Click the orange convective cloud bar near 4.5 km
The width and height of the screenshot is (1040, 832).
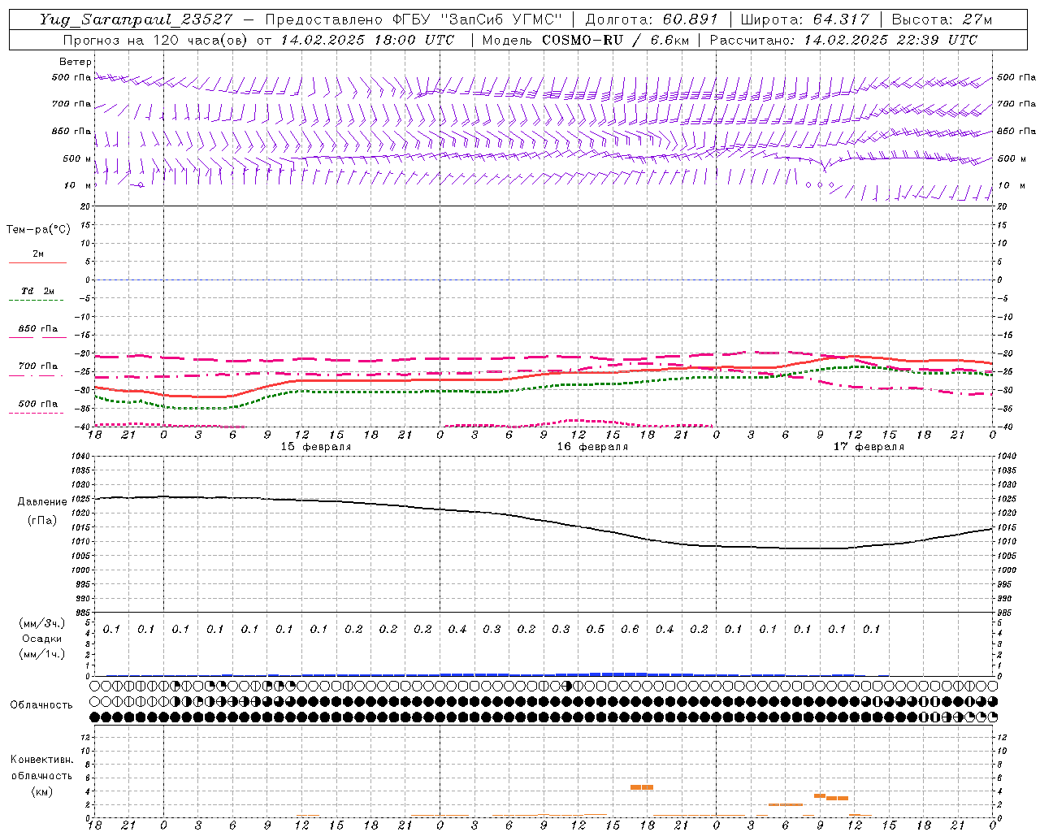point(642,786)
